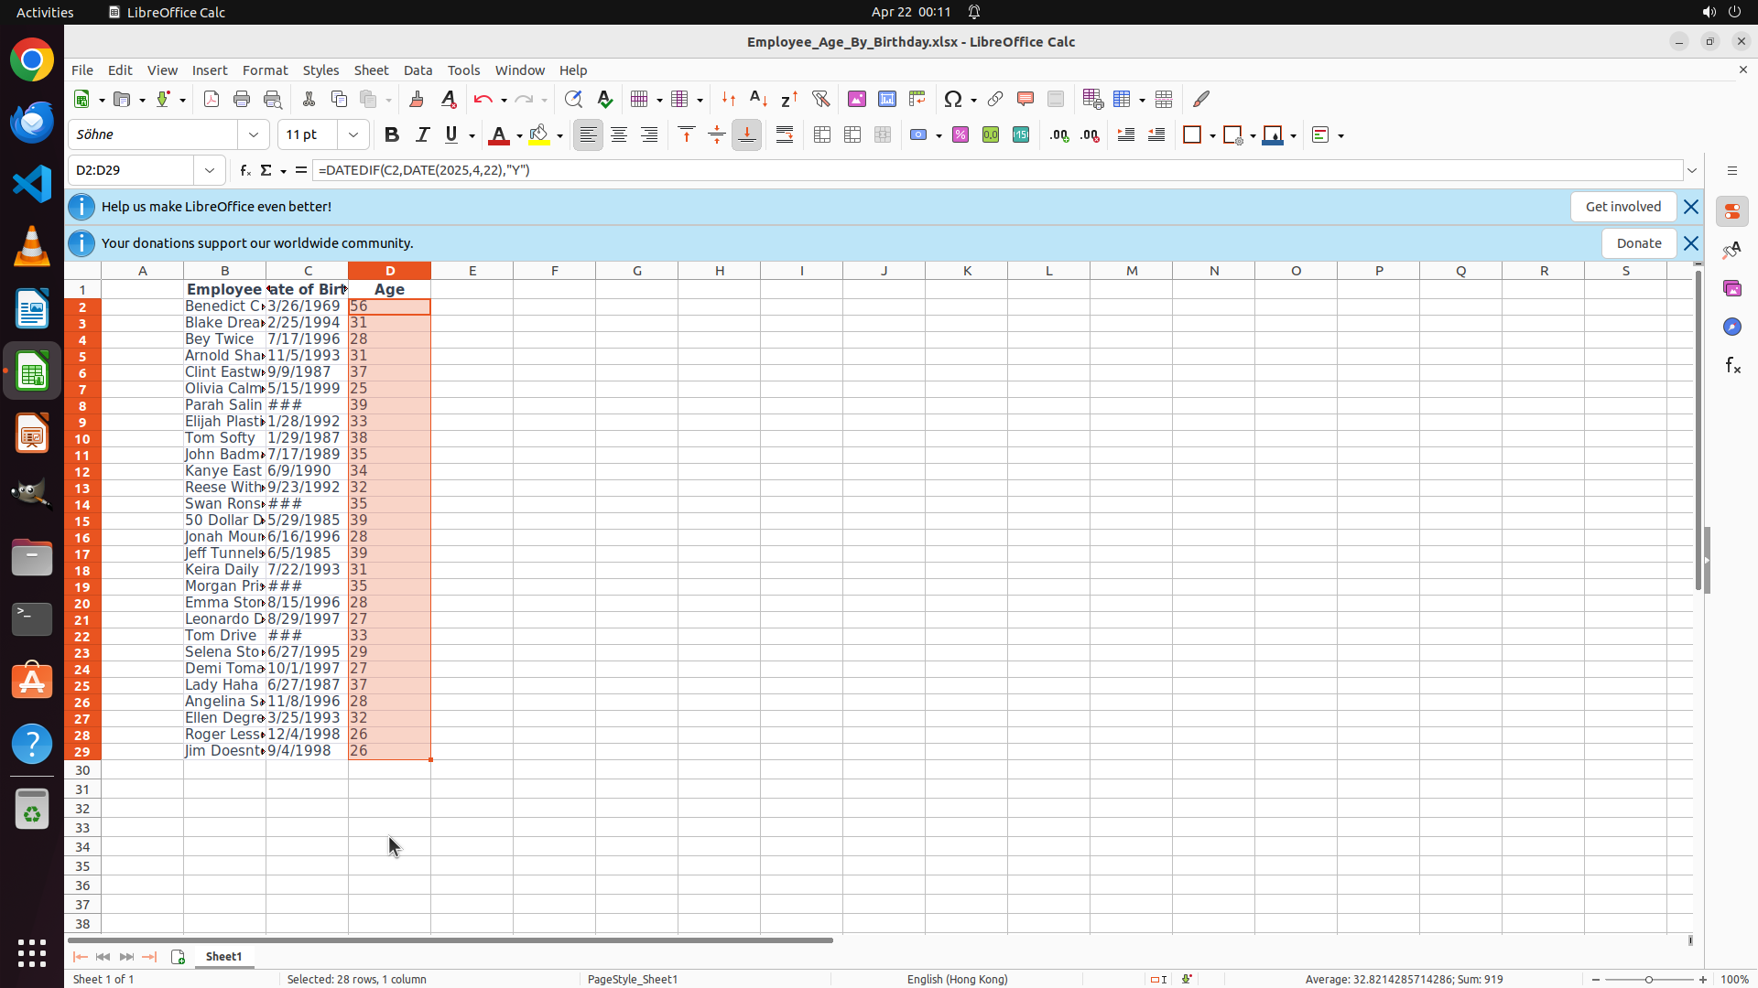
Task: Open the font size dropdown
Action: (353, 135)
